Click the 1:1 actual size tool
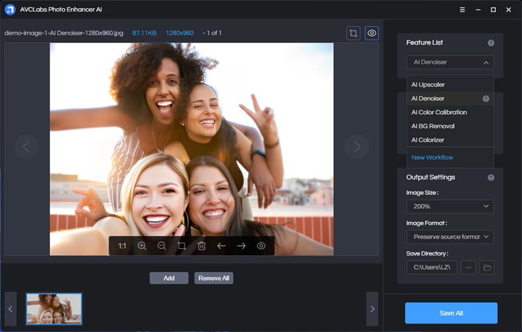The width and height of the screenshot is (522, 332). 122,246
